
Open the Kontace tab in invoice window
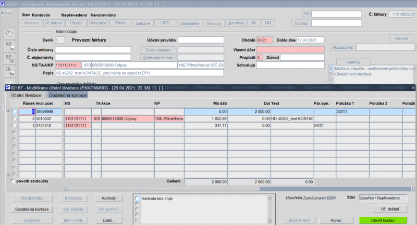pyautogui.click(x=32, y=23)
